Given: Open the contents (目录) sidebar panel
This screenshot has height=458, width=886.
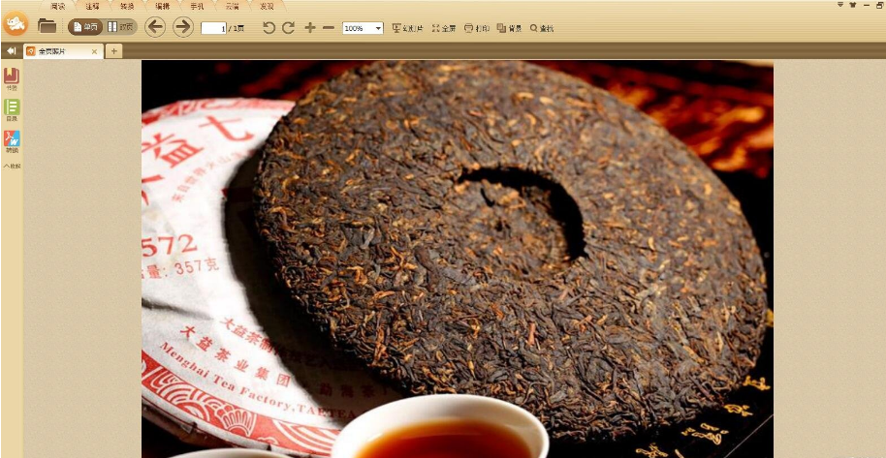Looking at the screenshot, I should [x=12, y=110].
